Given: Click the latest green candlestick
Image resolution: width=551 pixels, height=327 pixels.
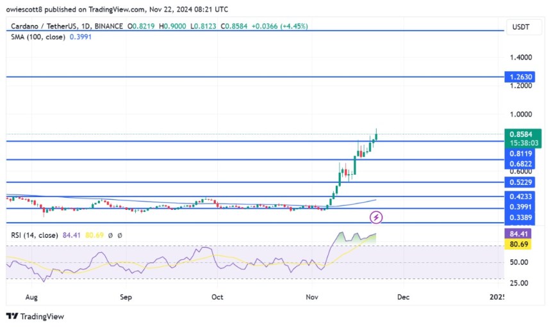Looking at the screenshot, I should (376, 135).
